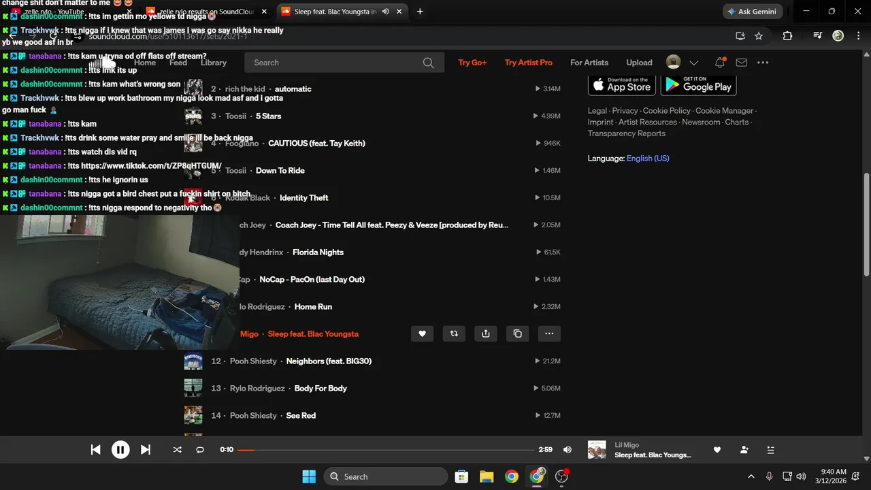The height and width of the screenshot is (490, 871).
Task: Share Sleep feat. Blac Youngsta track
Action: click(x=486, y=333)
